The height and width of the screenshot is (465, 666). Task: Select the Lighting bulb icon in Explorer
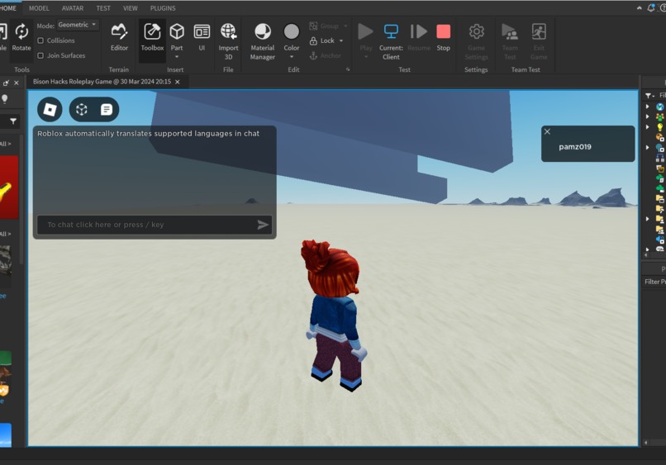(660, 127)
